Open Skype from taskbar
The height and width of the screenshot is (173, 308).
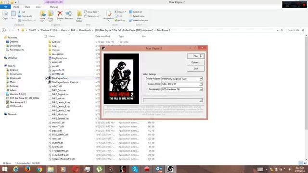[135, 169]
